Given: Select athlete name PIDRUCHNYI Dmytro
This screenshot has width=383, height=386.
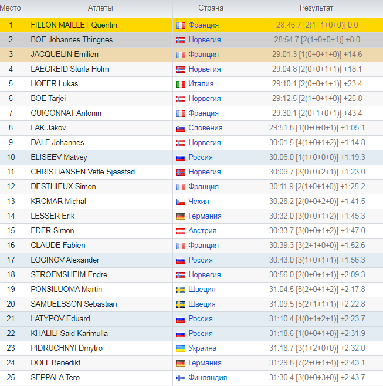Looking at the screenshot, I should click(66, 348).
